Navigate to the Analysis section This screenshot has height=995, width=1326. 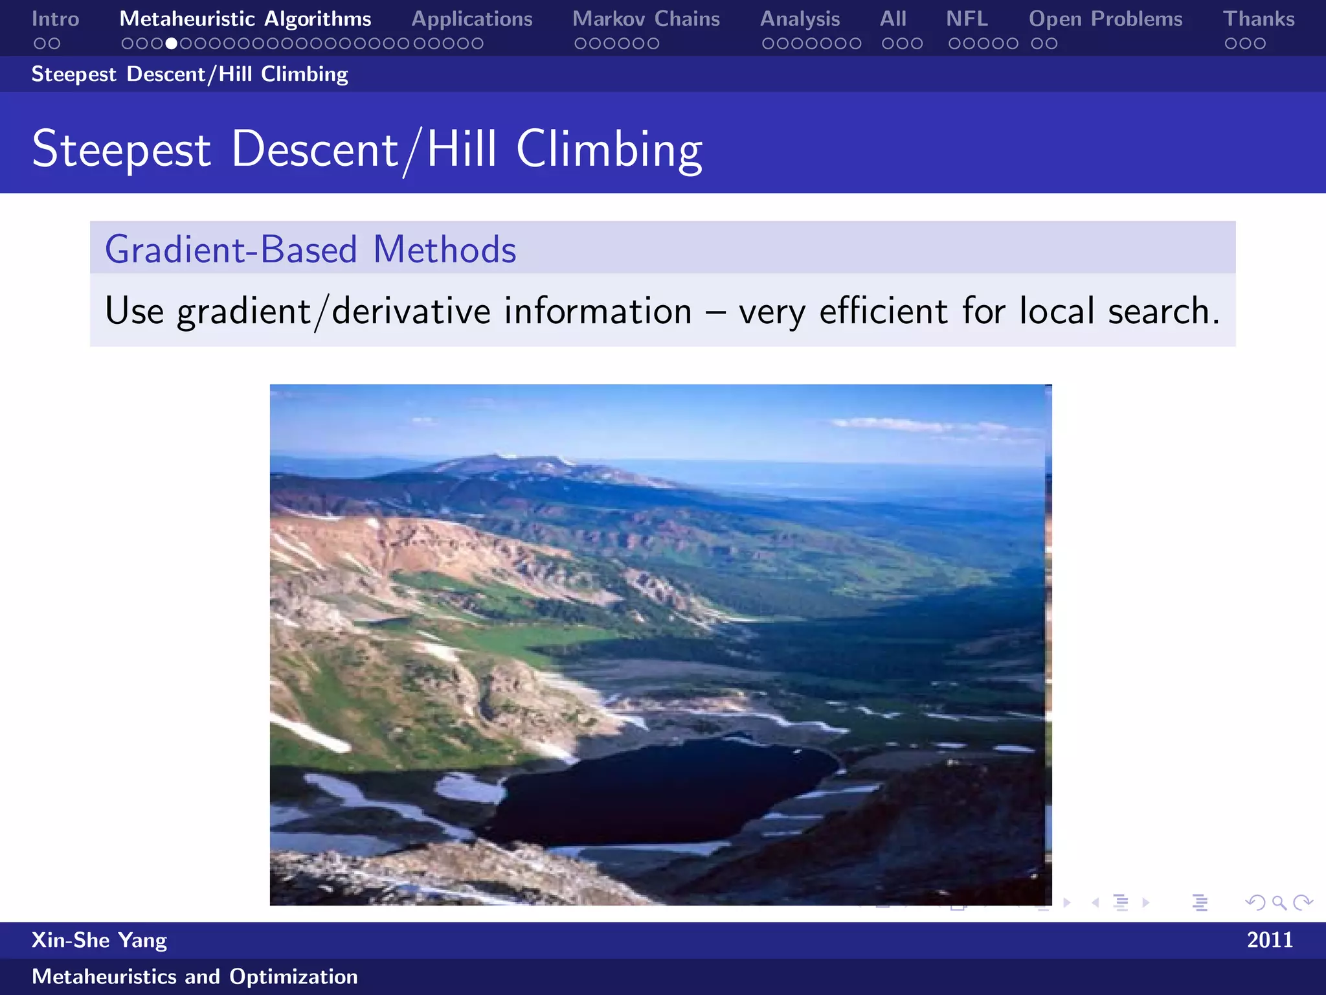click(800, 19)
